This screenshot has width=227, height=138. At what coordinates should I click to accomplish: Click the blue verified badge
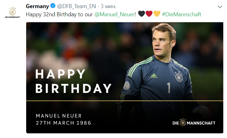[53, 7]
